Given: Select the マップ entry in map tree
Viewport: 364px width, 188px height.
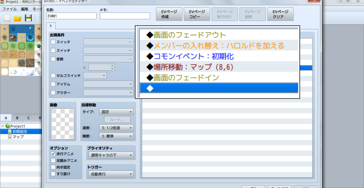Looking at the screenshot, I should click(18, 137).
